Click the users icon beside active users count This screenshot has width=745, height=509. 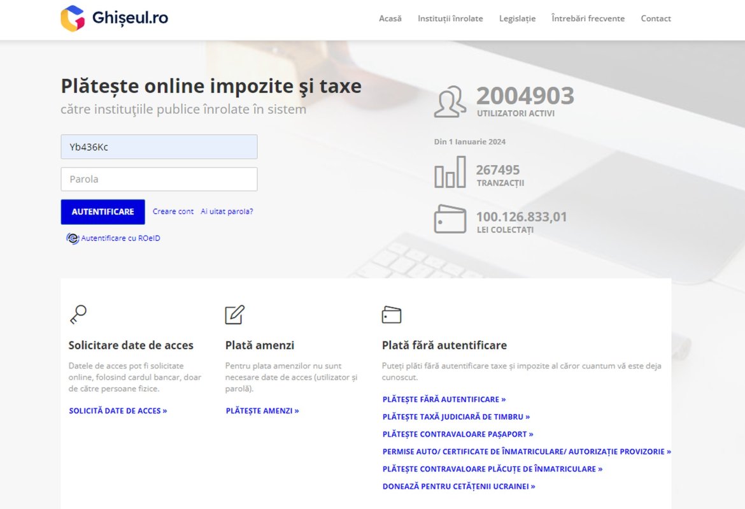450,101
